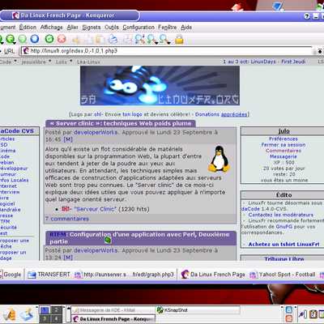324x324 pixels.
Task: Click the question mark help button in title bar
Action: pos(307,16)
